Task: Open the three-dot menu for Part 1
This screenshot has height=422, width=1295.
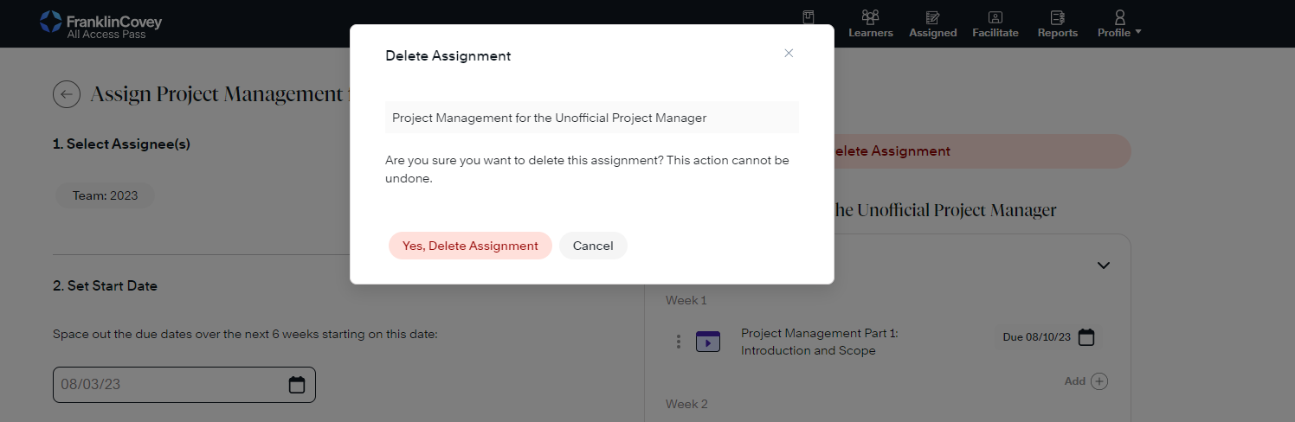Action: pos(679,342)
